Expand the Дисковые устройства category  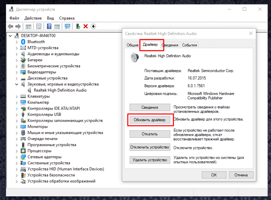pyautogui.click(x=17, y=78)
